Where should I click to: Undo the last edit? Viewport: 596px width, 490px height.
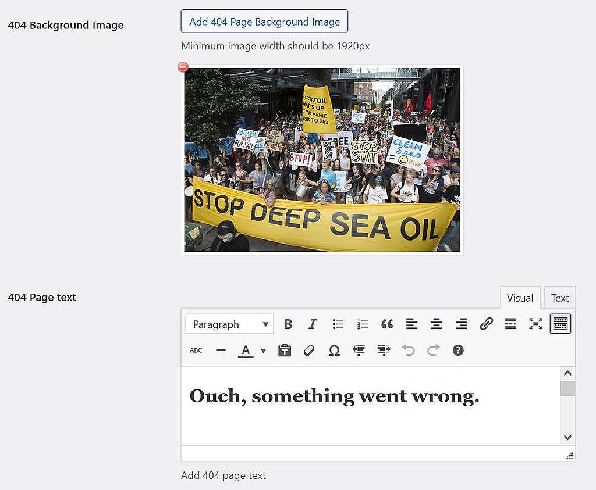click(409, 350)
